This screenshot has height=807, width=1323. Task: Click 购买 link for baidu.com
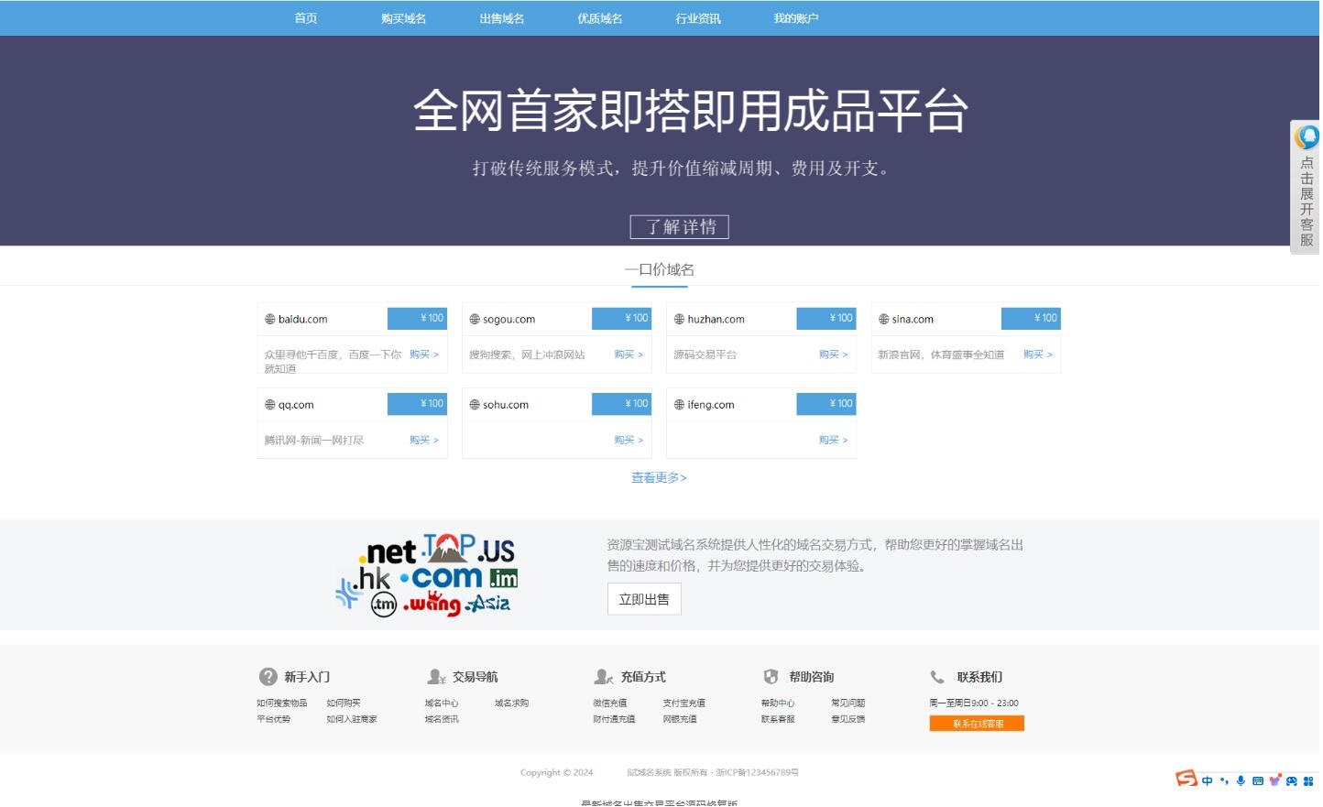(x=421, y=354)
